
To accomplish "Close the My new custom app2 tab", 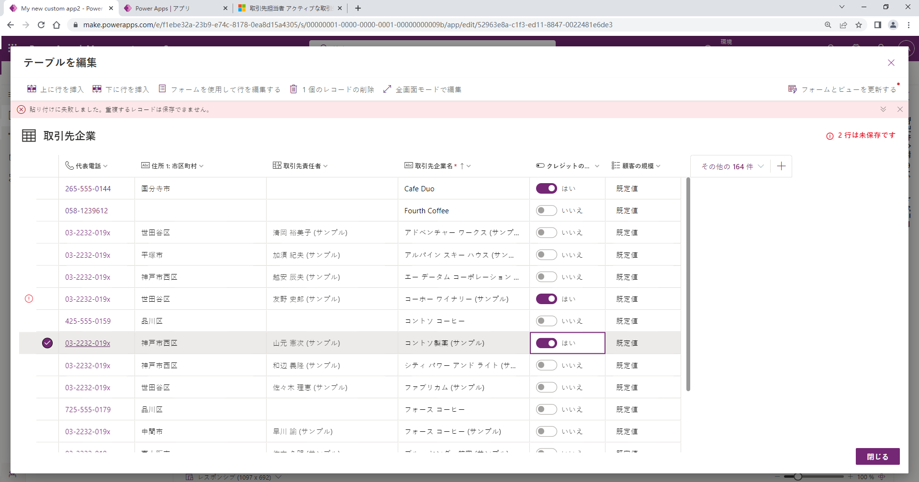I will (x=111, y=8).
